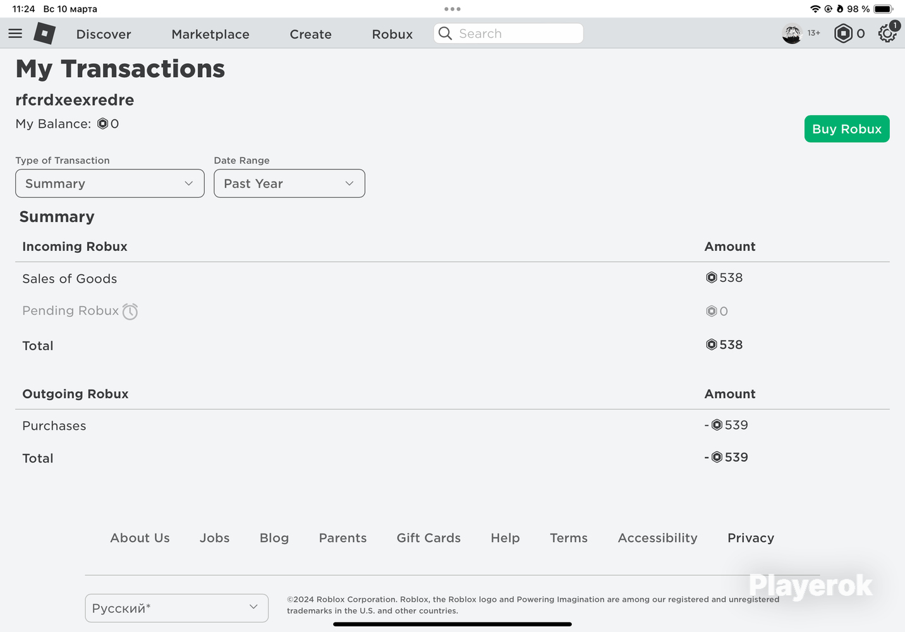
Task: Open the Blog footer link
Action: pyautogui.click(x=274, y=538)
